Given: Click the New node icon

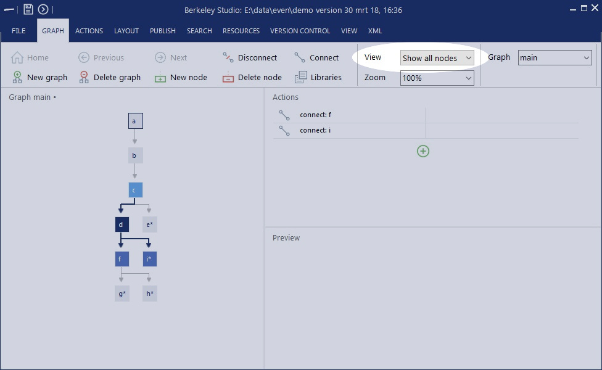Looking at the screenshot, I should 160,78.
